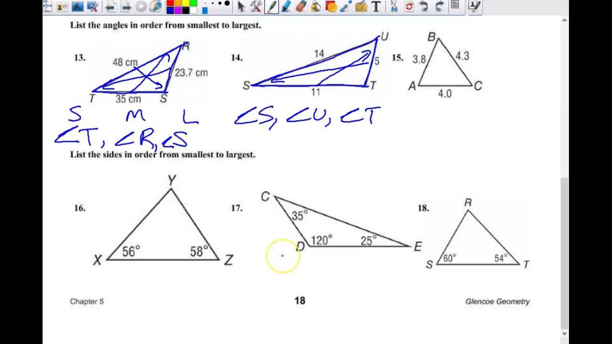Click the 'Chapter 5' footer text

pyautogui.click(x=87, y=301)
